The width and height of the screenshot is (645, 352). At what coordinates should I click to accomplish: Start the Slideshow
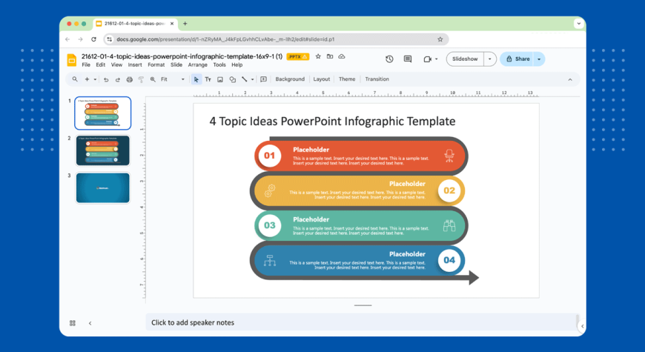click(x=466, y=59)
